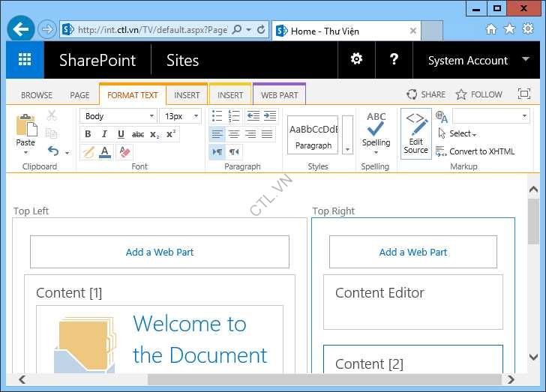Toggle italic formatting
Image resolution: width=546 pixels, height=392 pixels.
(104, 134)
